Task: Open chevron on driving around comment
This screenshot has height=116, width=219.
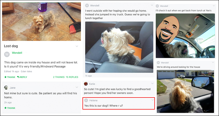Action: tap(213, 62)
